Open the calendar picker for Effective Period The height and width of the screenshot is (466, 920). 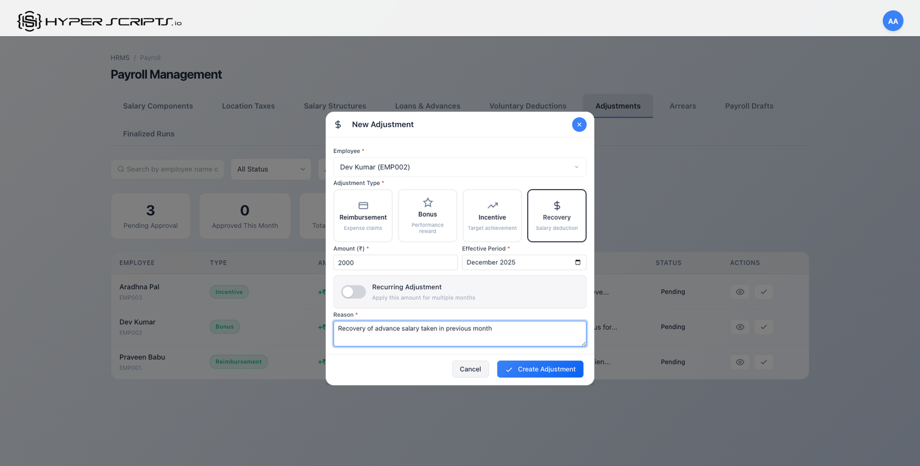(x=578, y=263)
